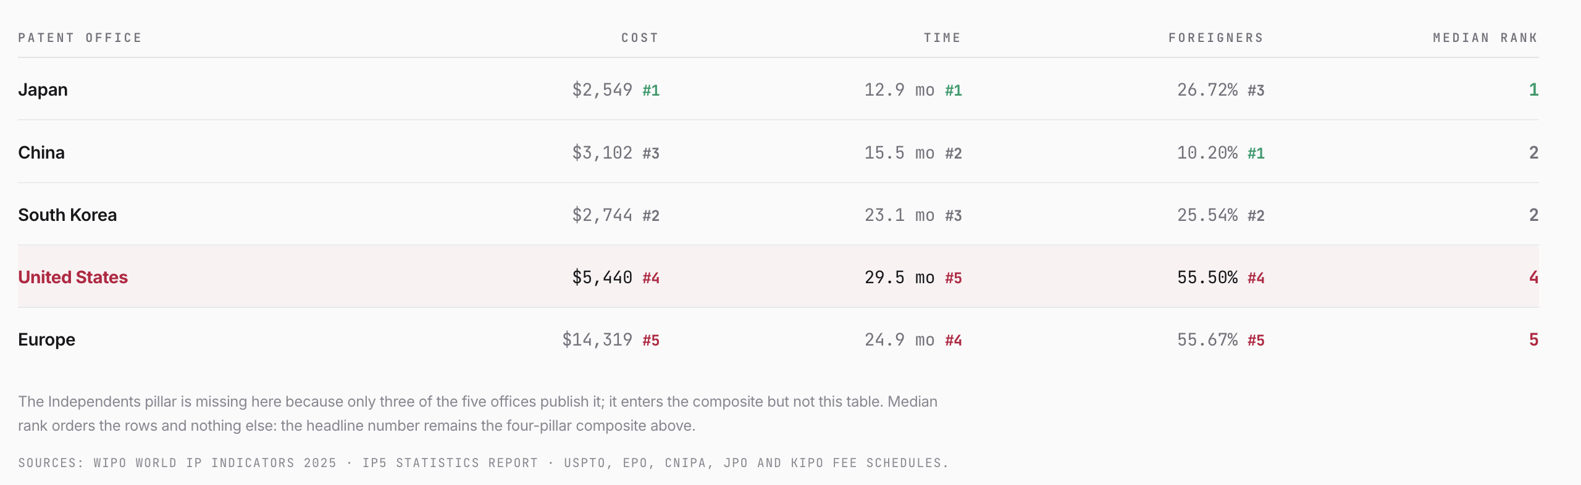This screenshot has width=1581, height=485.
Task: Click South Korea's 23.1 mo time value
Action: click(x=899, y=215)
